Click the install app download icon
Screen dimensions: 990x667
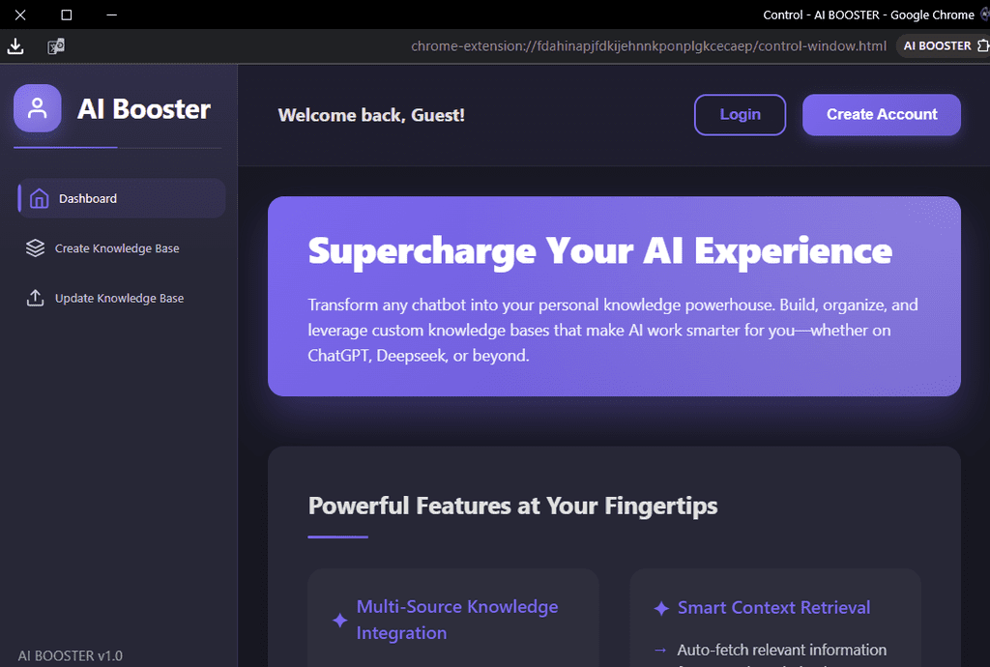[x=15, y=46]
